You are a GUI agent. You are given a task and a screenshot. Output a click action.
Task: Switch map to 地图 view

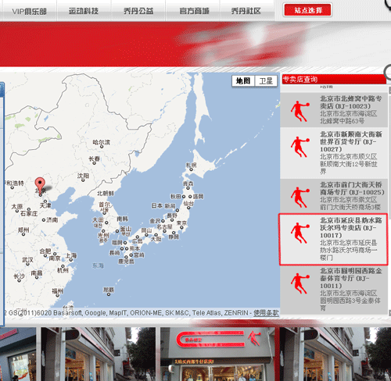[243, 81]
